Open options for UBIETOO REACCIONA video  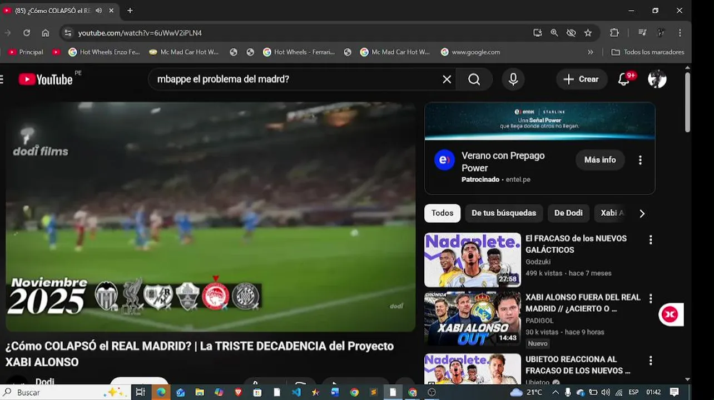pos(651,361)
